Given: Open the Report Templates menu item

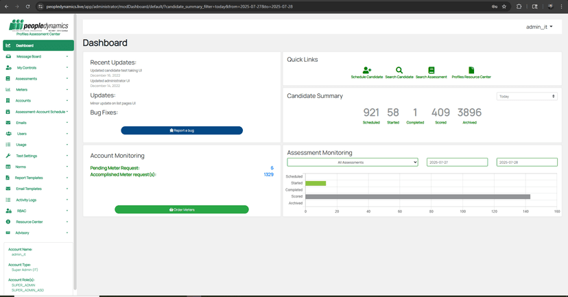Looking at the screenshot, I should coord(38,178).
